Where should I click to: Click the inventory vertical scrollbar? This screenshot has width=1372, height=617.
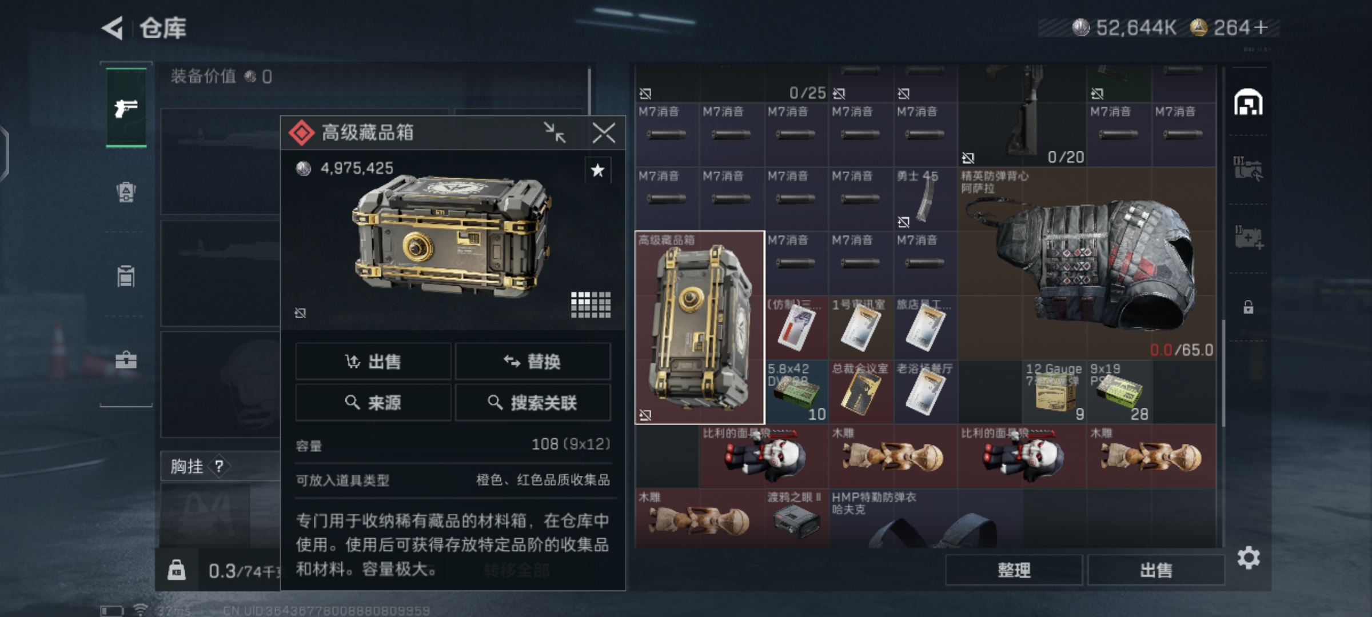tap(1223, 372)
